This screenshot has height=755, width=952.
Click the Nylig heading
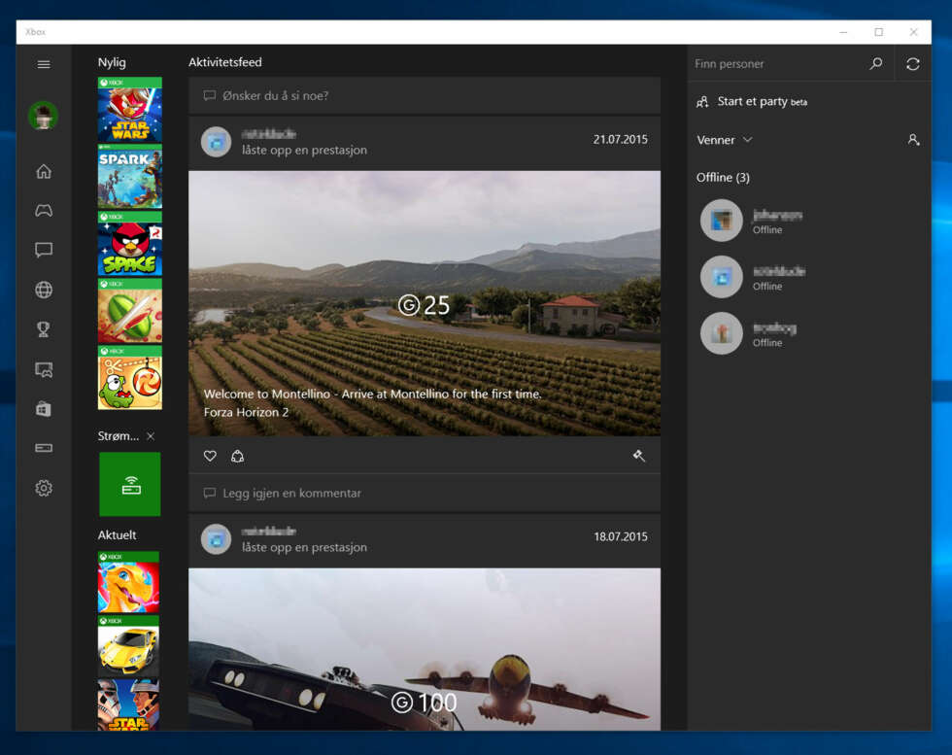tap(112, 62)
